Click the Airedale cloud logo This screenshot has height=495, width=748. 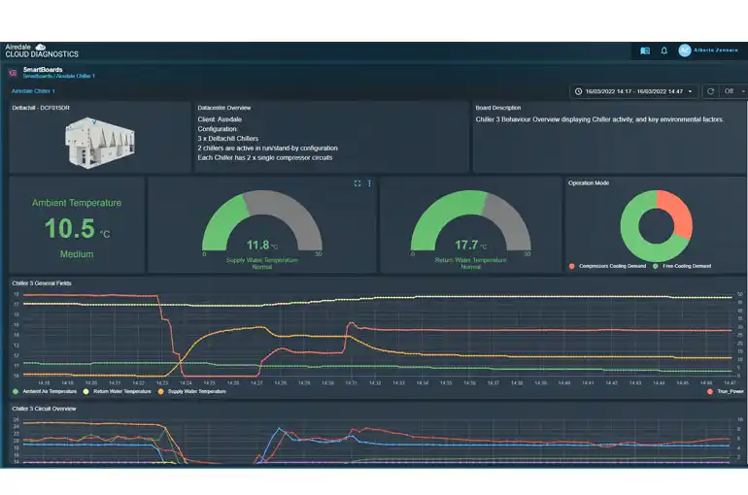coord(41,46)
